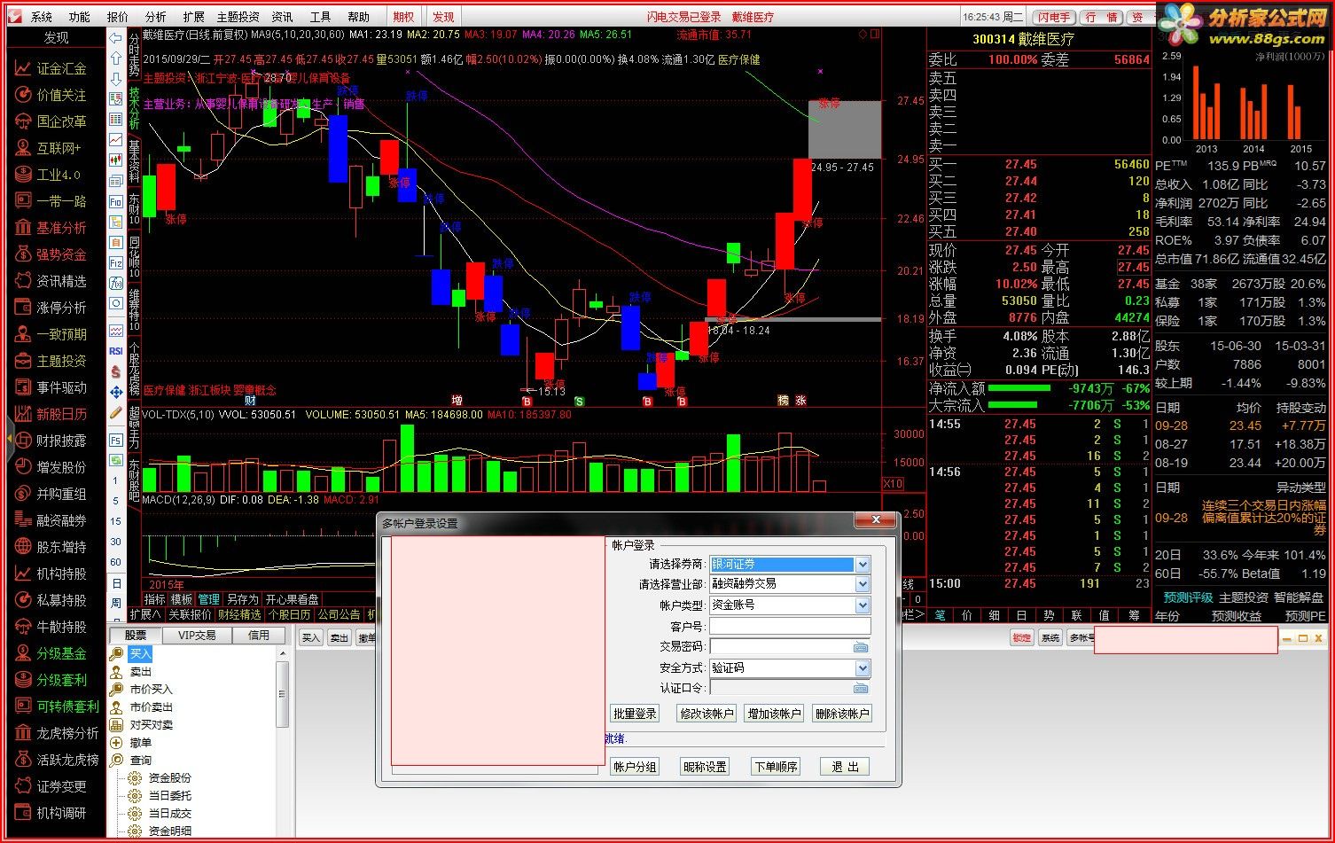Select 60-minute period button
Screen dimensions: 1335x843
[116, 562]
